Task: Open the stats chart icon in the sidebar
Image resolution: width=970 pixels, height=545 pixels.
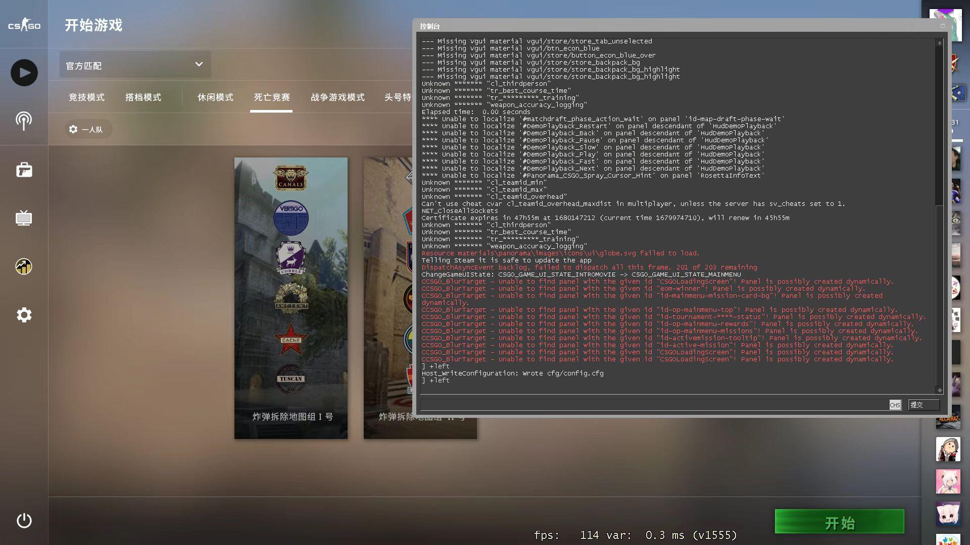Action: (24, 266)
